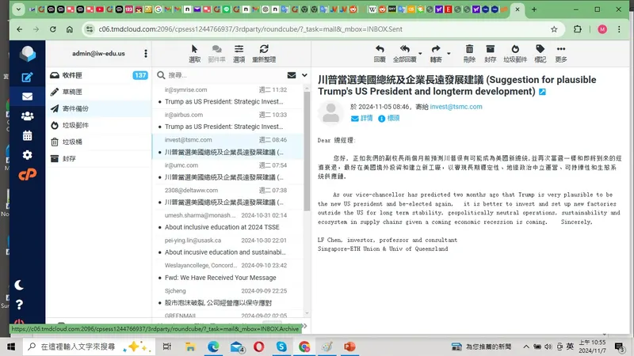Click the 選項 list options icon

[x=239, y=53]
